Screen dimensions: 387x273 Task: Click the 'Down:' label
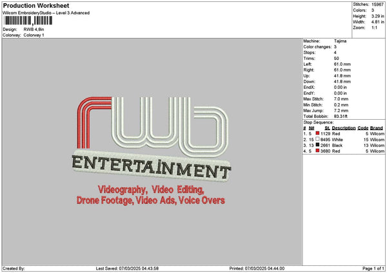coord(309,82)
